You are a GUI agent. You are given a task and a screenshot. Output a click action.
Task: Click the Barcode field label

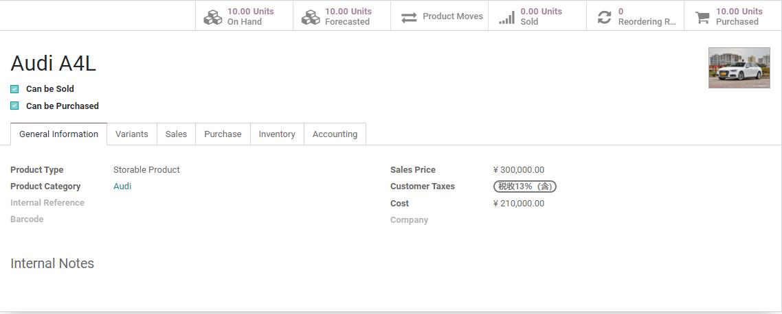click(x=27, y=219)
